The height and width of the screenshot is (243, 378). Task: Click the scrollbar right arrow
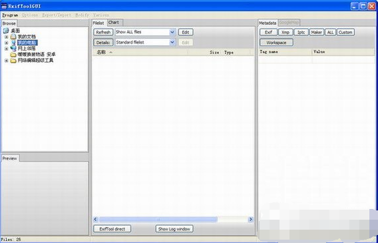pos(251,220)
